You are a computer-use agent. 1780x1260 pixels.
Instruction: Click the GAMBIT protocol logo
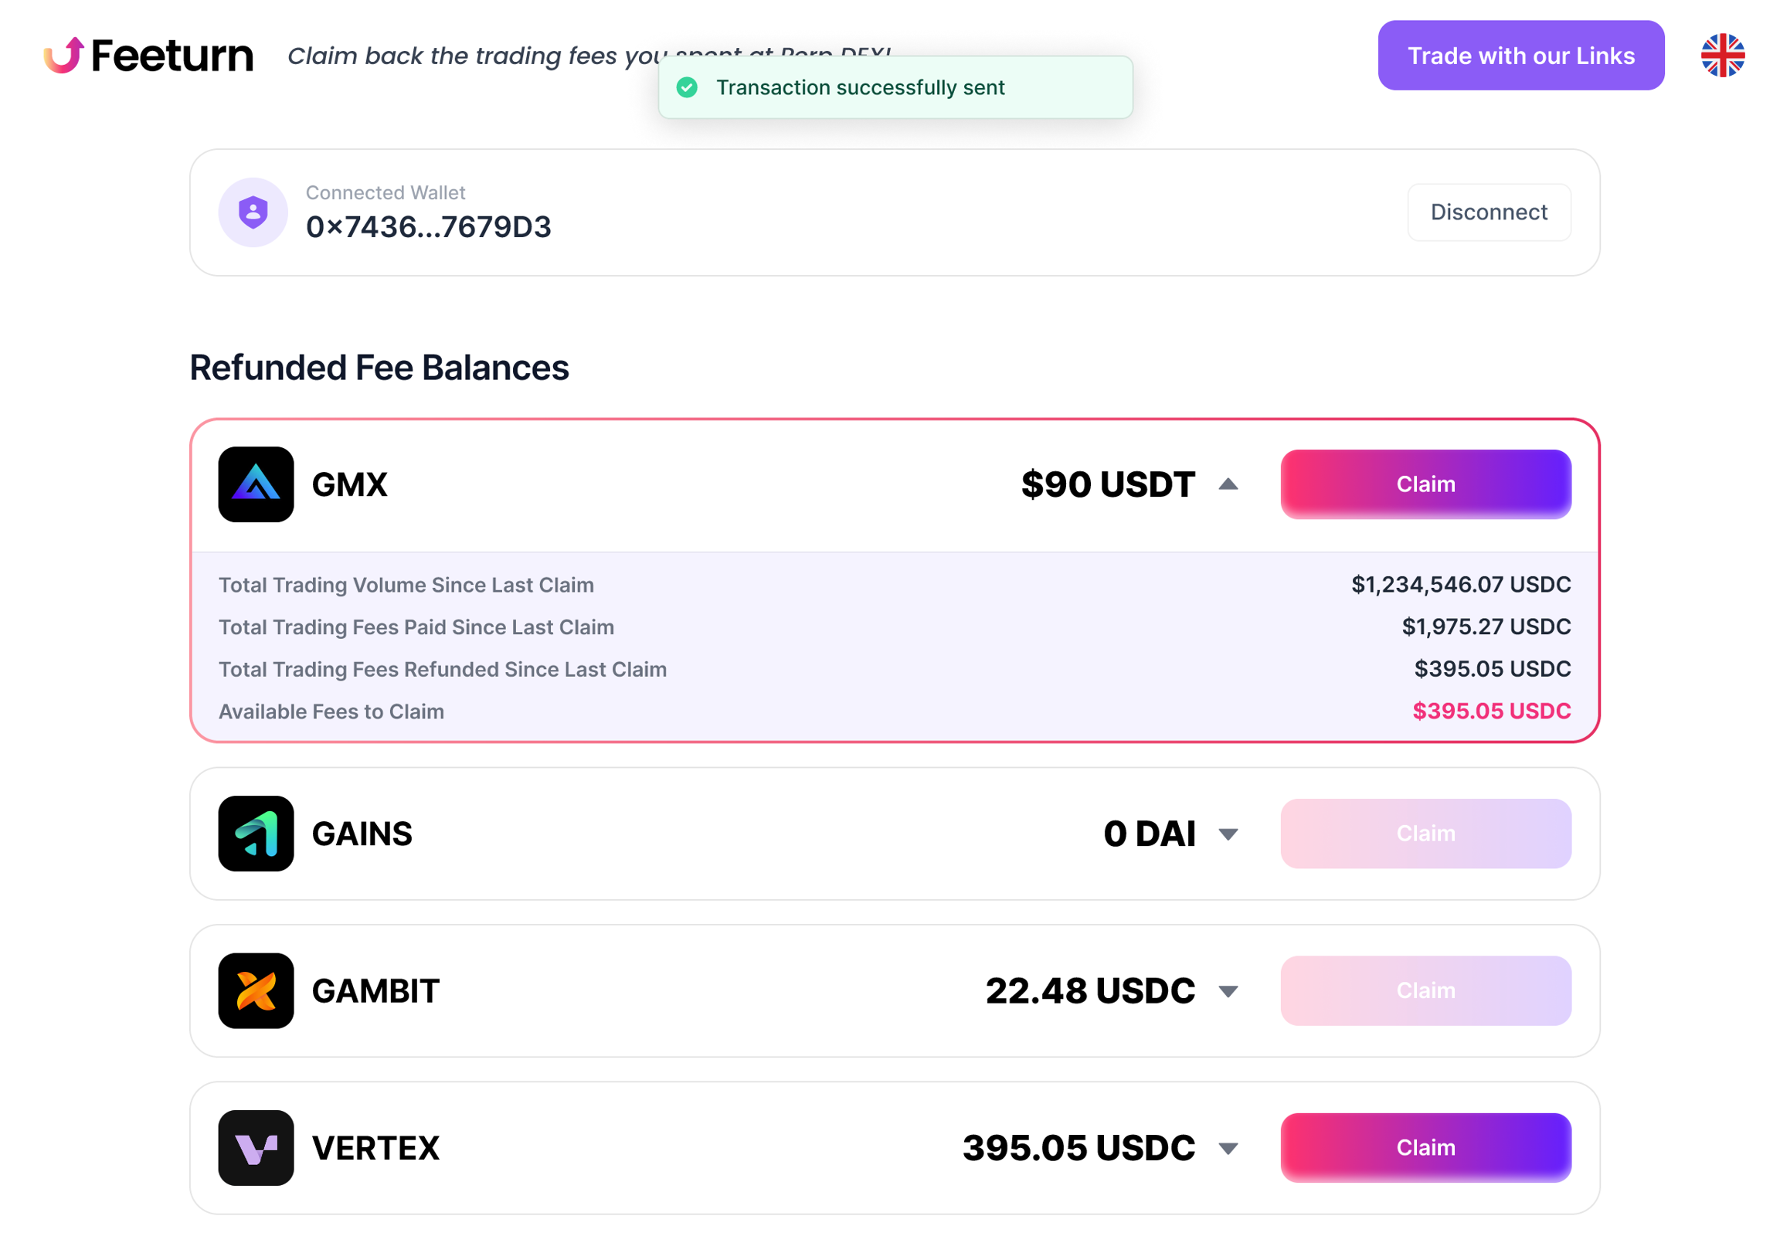(256, 990)
